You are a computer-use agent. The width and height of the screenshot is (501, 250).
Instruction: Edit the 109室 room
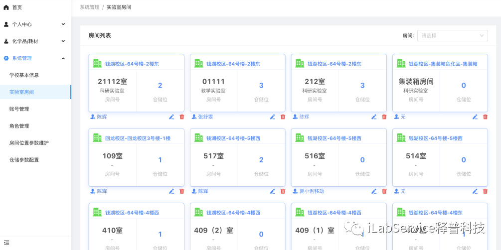click(x=171, y=191)
